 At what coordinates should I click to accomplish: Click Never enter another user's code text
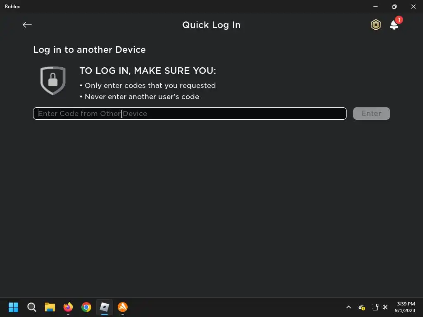pos(142,97)
